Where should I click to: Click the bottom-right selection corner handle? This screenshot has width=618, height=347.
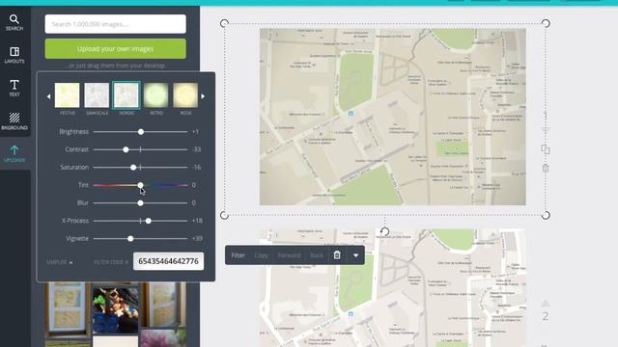coord(546,215)
